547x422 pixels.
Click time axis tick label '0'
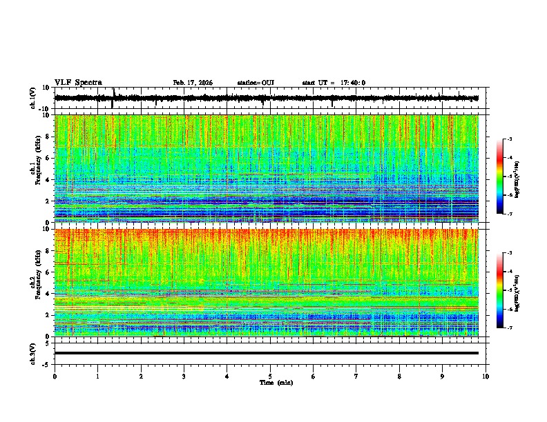pyautogui.click(x=55, y=376)
